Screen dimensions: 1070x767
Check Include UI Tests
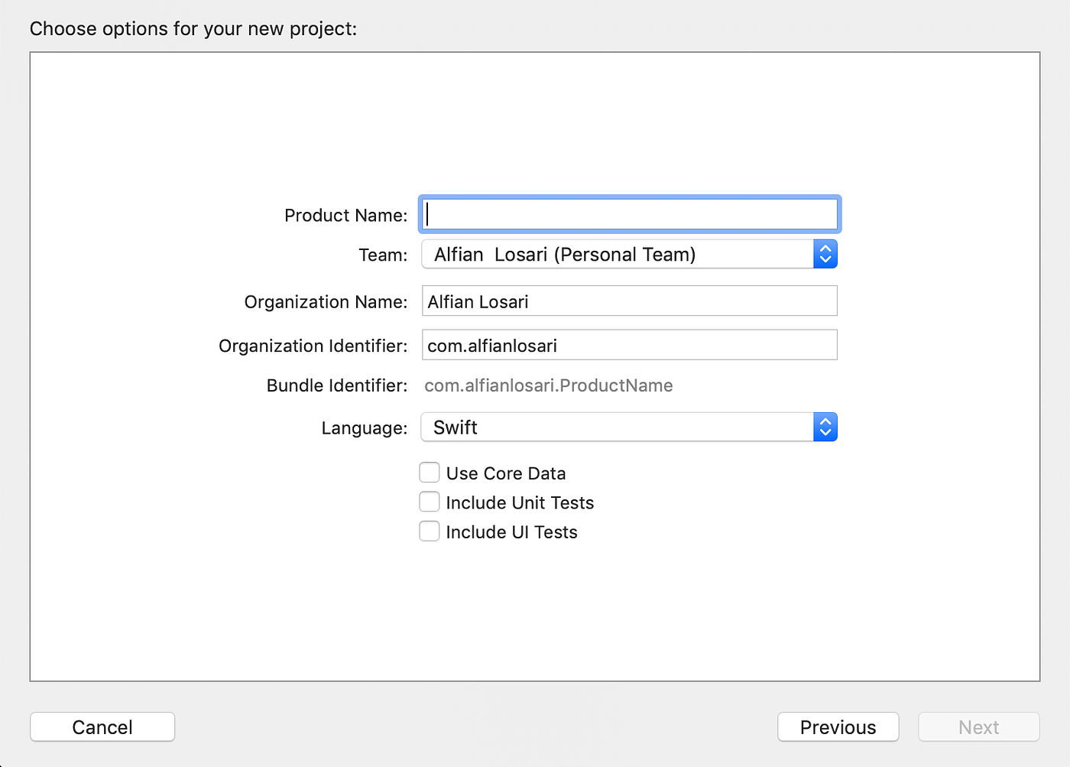(430, 531)
